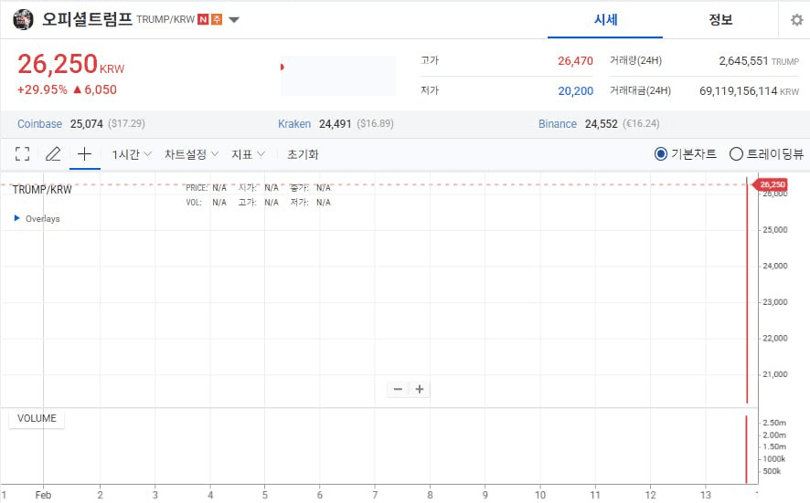Click the high price 26,470

click(575, 61)
